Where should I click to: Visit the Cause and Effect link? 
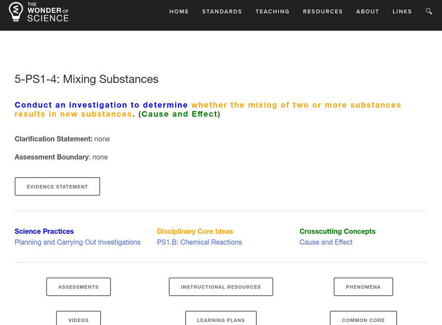(x=326, y=242)
